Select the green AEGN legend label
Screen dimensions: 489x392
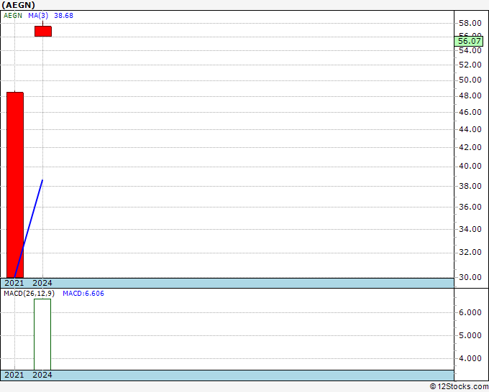coord(13,16)
